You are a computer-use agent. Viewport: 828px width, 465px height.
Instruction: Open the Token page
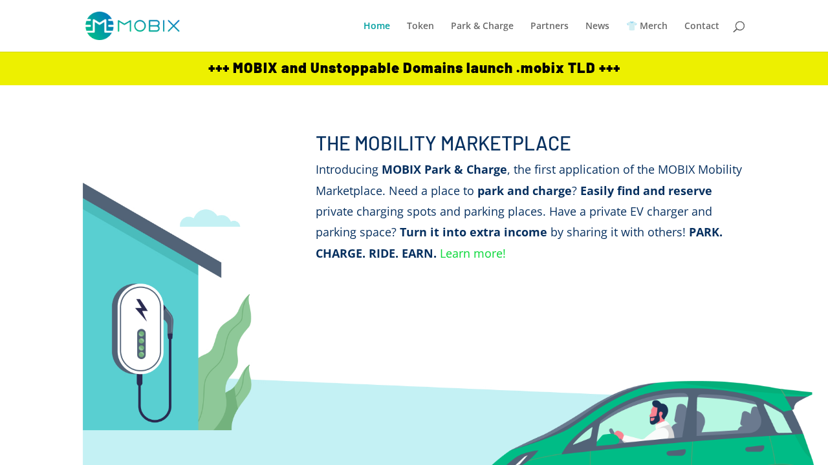(420, 26)
